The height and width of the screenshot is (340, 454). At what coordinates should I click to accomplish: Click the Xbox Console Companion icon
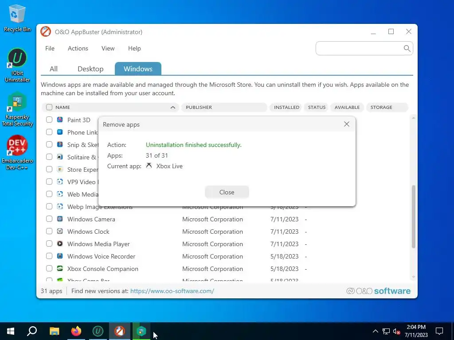(x=60, y=269)
